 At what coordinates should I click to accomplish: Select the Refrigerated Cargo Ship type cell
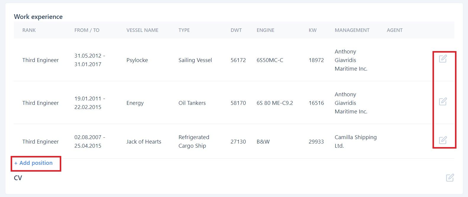pyautogui.click(x=194, y=141)
